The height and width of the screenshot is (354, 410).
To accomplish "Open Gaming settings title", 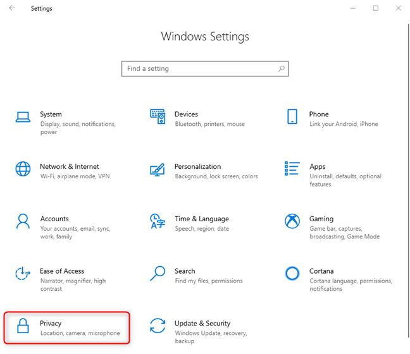I will [x=321, y=219].
